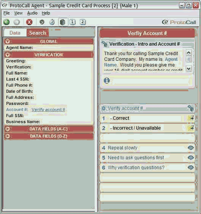
Task: Click the Verification script icon beside the heading
Action: [x=105, y=44]
